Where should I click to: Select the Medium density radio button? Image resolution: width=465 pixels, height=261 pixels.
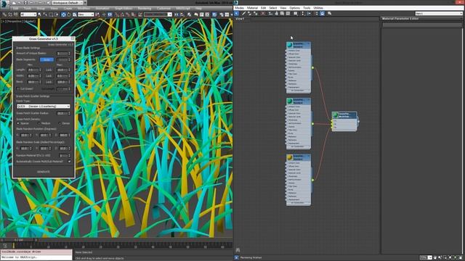(x=39, y=123)
